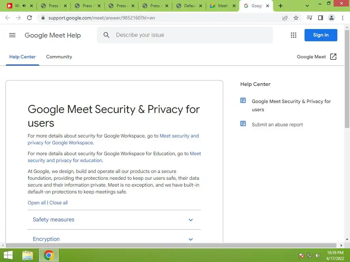Open the Google apps grid
Viewport: 350px width, 262px height.
click(294, 35)
